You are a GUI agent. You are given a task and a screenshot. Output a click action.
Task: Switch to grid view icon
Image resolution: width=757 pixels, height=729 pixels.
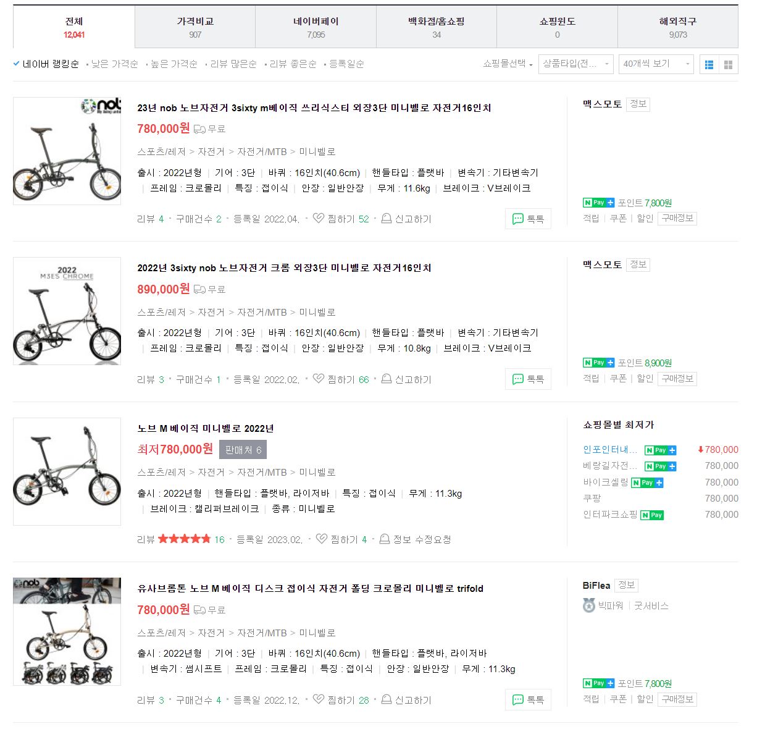point(729,64)
